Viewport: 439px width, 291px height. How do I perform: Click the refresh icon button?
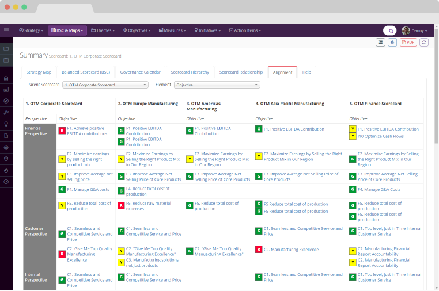pyautogui.click(x=424, y=43)
